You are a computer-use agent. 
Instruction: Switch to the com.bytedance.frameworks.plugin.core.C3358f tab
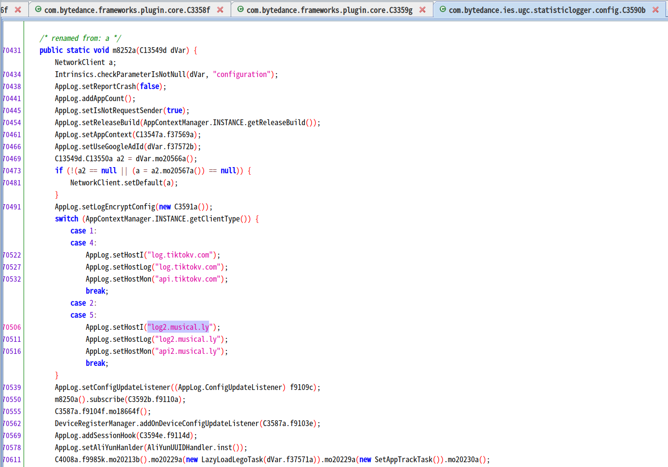tap(127, 10)
